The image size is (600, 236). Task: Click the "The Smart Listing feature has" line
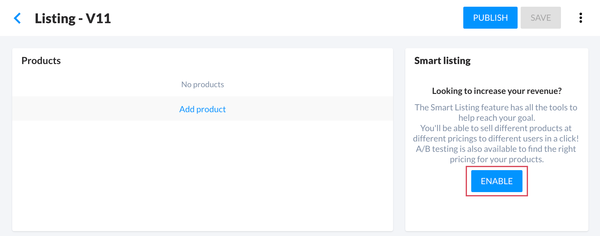click(496, 107)
